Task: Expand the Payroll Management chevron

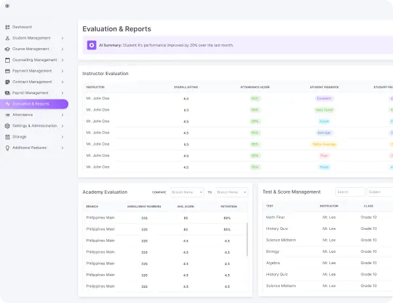Action: [x=62, y=93]
